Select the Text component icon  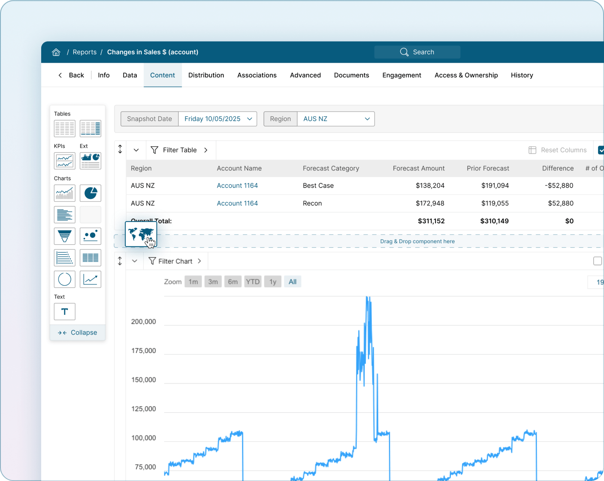[x=64, y=312]
